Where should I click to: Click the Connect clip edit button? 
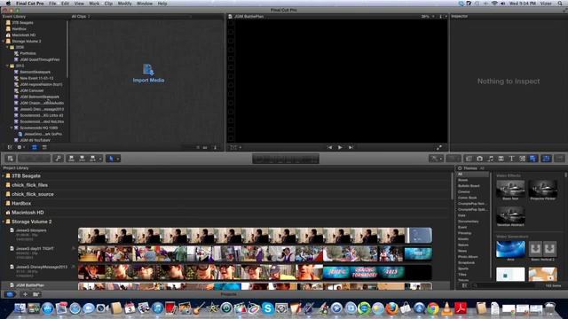click(71, 159)
